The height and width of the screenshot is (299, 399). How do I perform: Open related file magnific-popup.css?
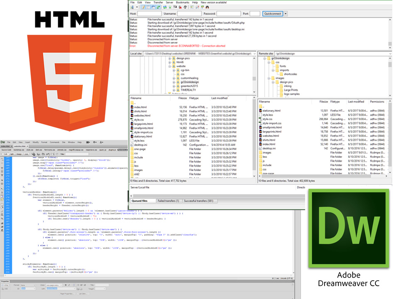coord(76,150)
